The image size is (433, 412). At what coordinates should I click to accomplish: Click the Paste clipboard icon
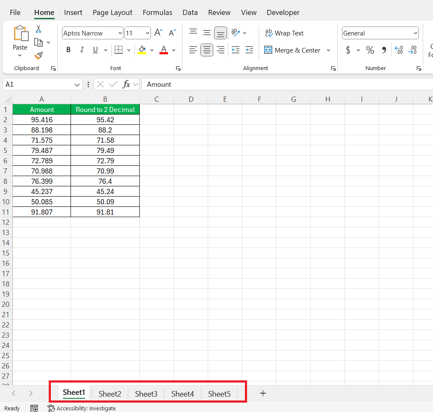(x=21, y=33)
